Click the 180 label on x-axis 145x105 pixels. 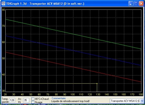141,94
